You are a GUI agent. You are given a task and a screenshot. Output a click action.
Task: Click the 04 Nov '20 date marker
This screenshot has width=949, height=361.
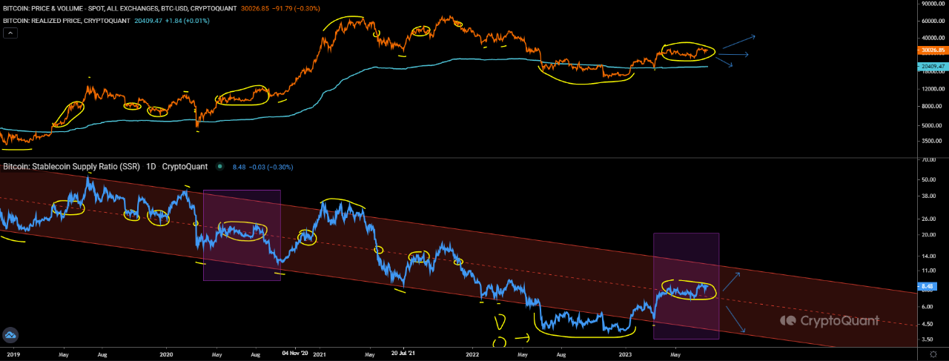[294, 353]
